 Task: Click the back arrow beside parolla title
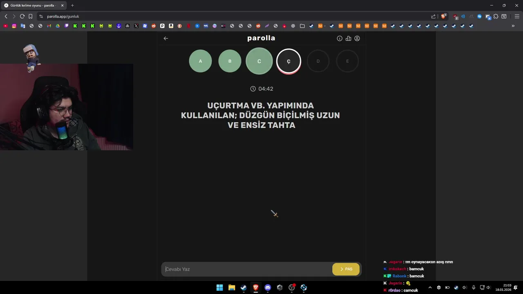[x=165, y=38]
